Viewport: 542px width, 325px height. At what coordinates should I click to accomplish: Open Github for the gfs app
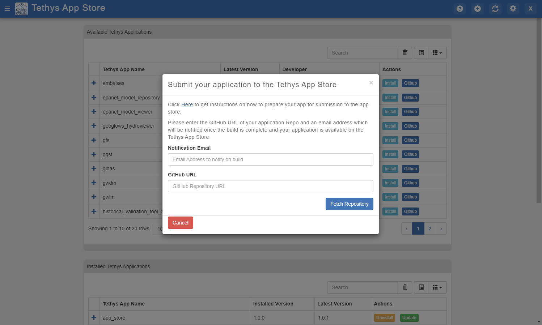pyautogui.click(x=410, y=140)
